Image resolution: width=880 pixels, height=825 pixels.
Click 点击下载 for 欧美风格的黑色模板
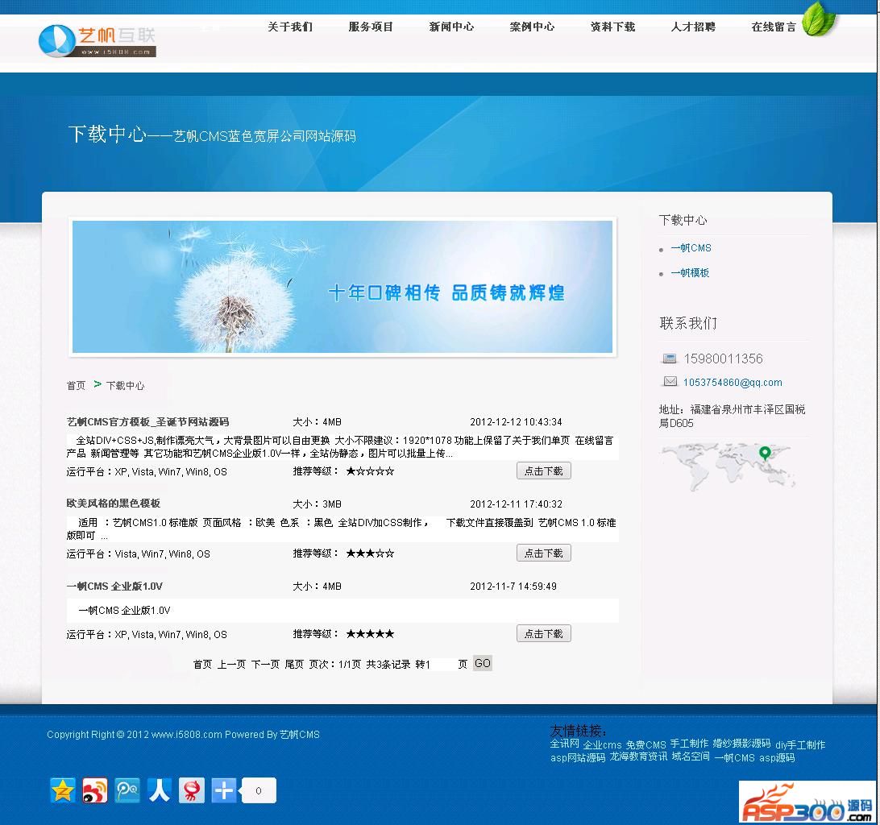pos(543,553)
